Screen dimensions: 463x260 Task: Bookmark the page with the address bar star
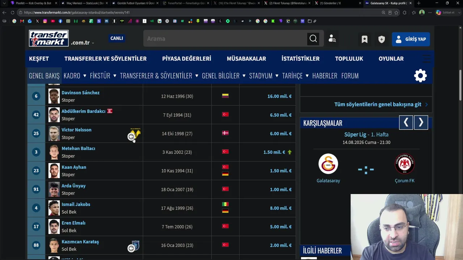(x=396, y=12)
